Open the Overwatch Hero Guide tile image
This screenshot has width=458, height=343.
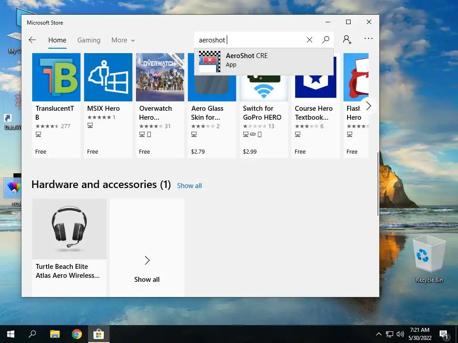(x=160, y=77)
